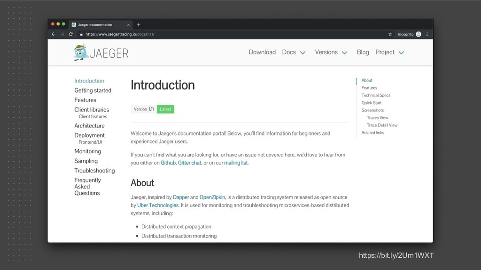Screen dimensions: 481x270
Task: Follow the mailing list link
Action: 236,163
